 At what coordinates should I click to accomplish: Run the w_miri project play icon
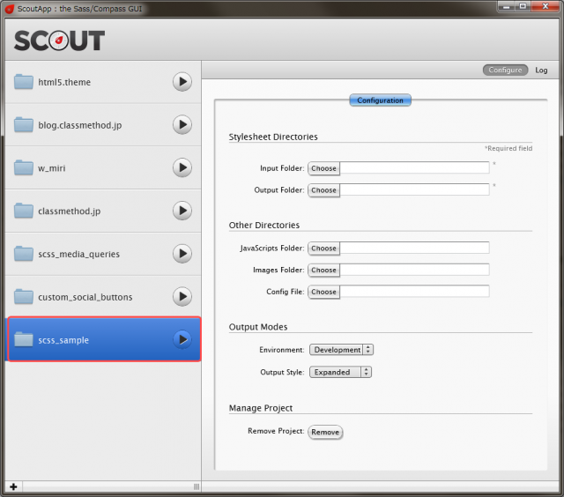click(x=182, y=167)
